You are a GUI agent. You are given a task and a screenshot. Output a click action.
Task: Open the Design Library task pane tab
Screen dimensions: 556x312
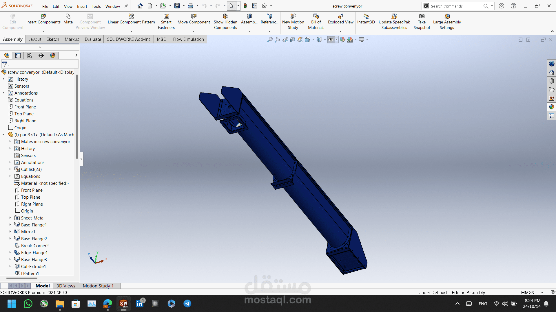(x=551, y=81)
